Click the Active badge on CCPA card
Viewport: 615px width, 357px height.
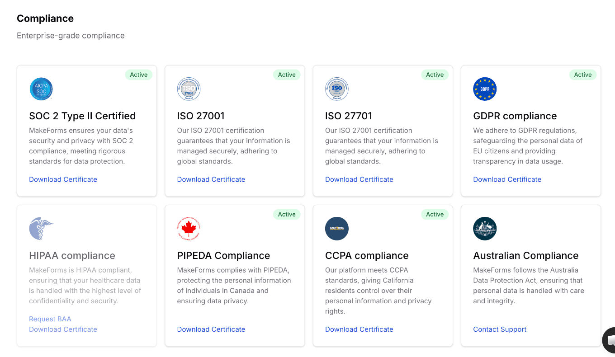435,215
